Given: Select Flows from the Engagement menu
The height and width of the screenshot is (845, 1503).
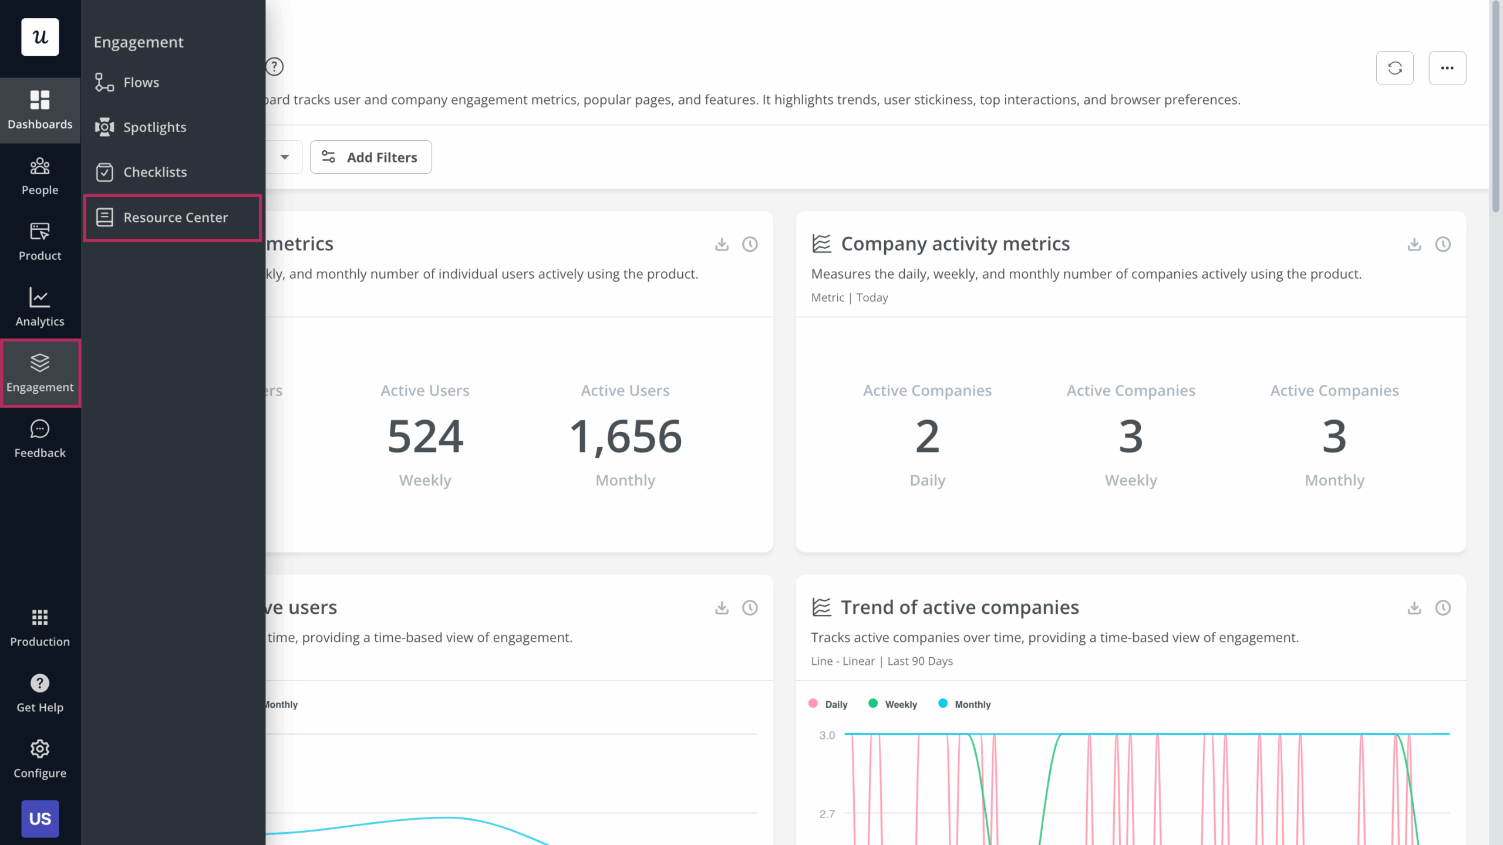Looking at the screenshot, I should click(x=141, y=82).
